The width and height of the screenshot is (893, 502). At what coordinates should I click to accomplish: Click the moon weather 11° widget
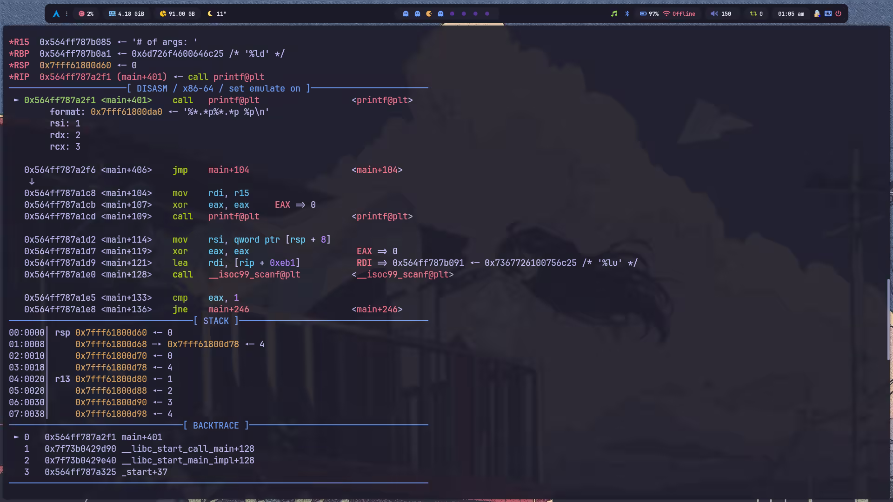[217, 14]
